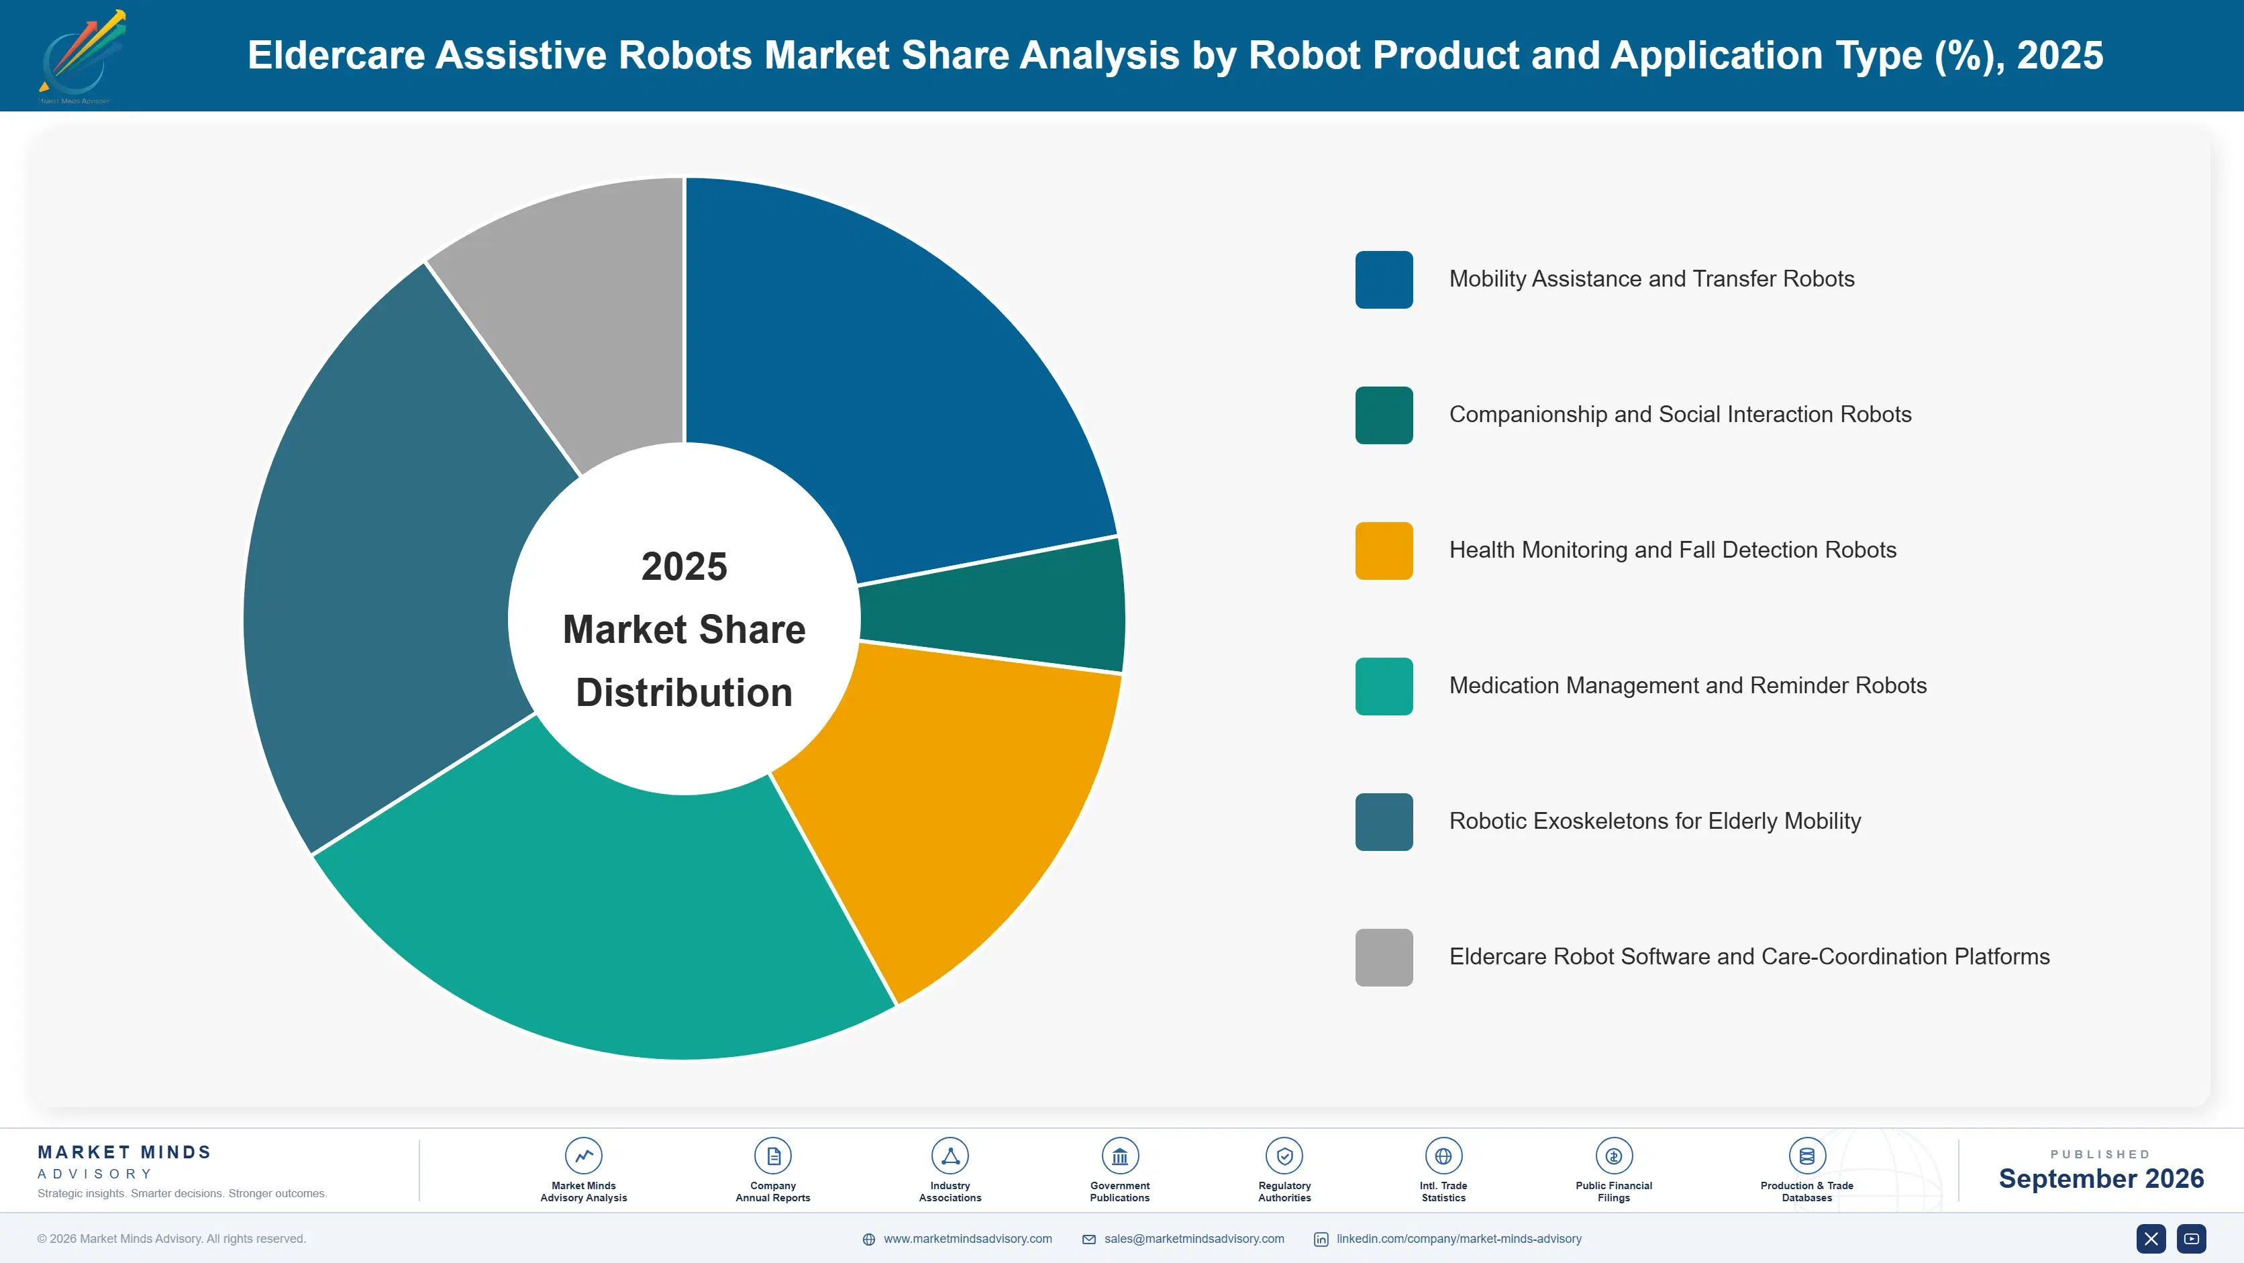Click the Production & Trade Databases icon
The height and width of the screenshot is (1263, 2244).
click(1806, 1156)
